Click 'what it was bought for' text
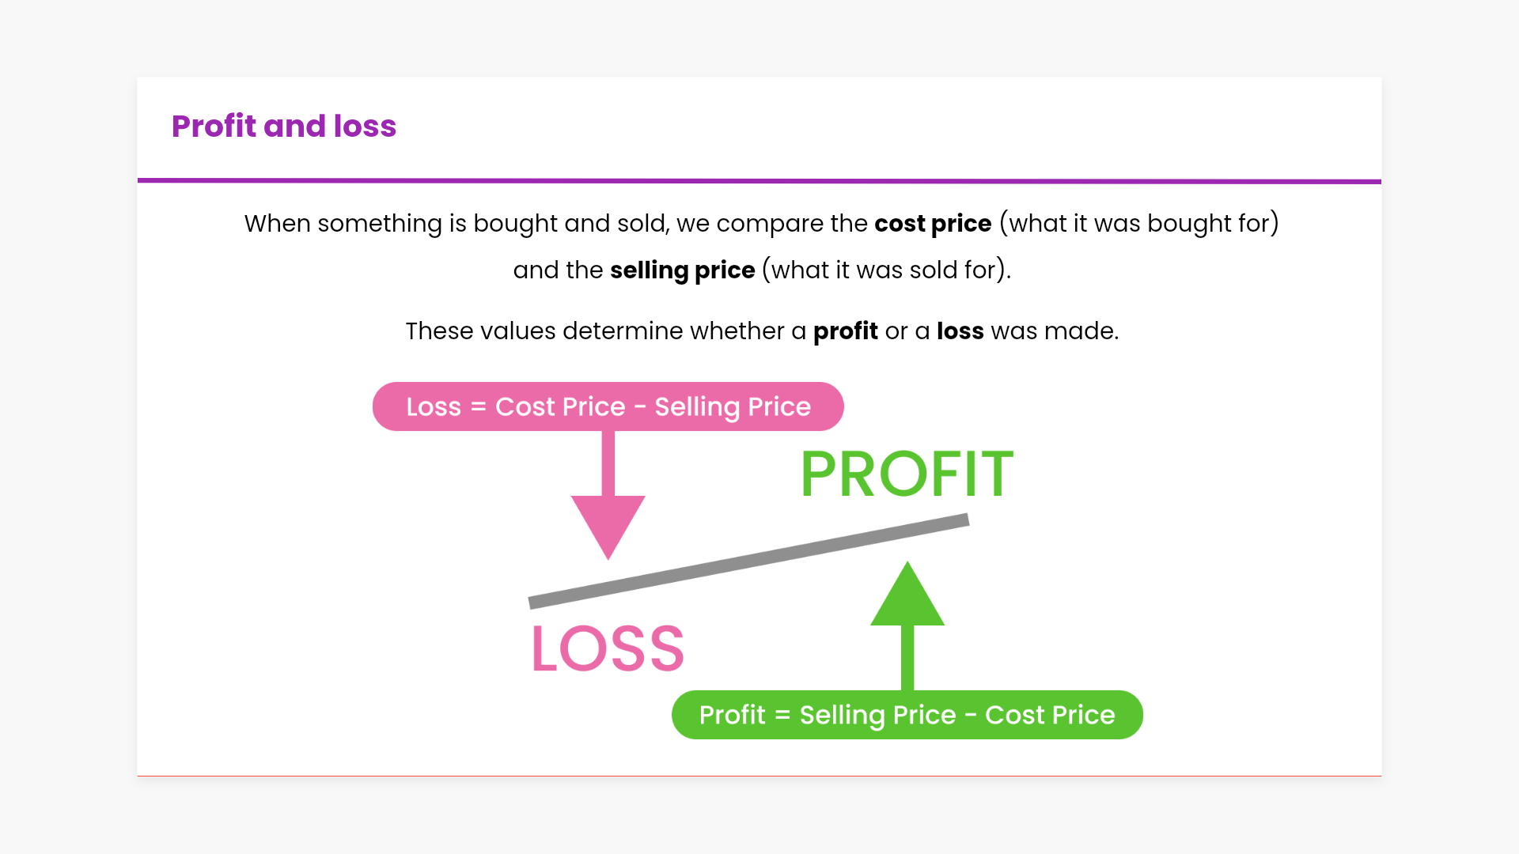 tap(1138, 224)
